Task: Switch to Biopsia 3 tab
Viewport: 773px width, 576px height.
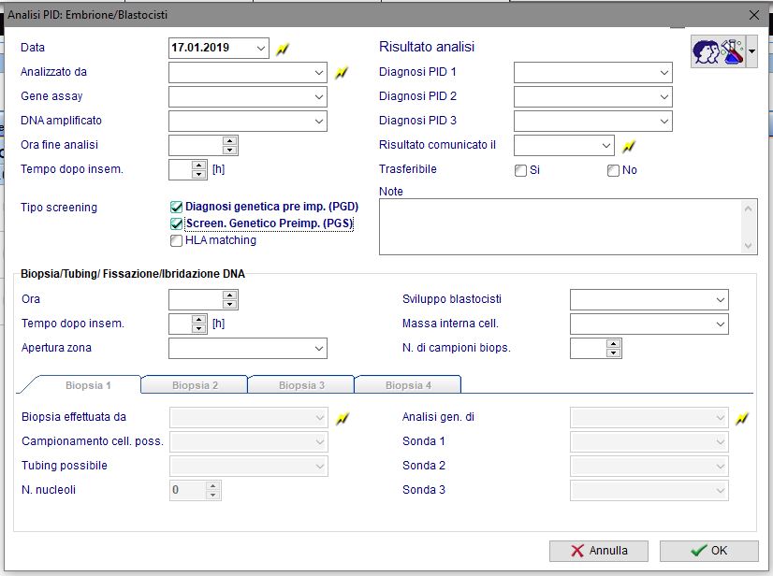Action: pos(301,385)
